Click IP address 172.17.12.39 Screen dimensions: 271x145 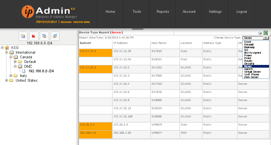coord(122,51)
